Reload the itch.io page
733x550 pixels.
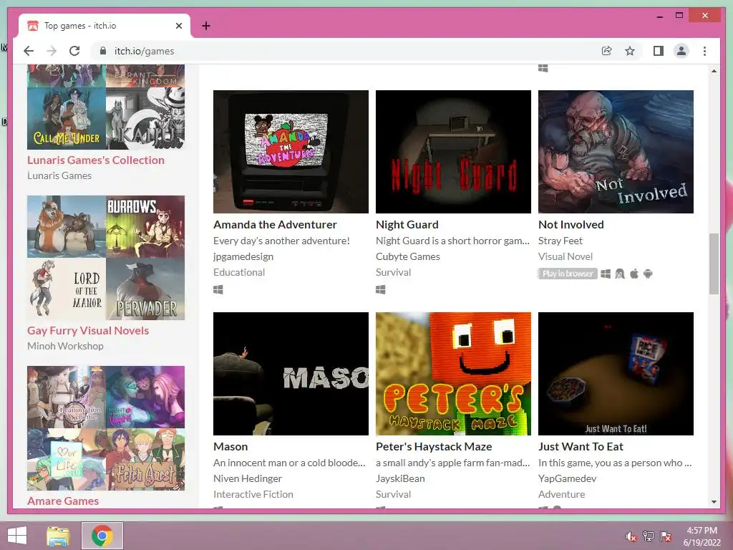click(x=74, y=51)
